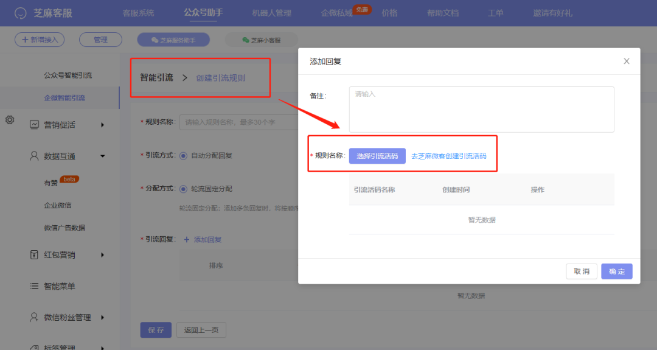Open the 客服系统 top menu
This screenshot has width=657, height=350.
pos(138,13)
